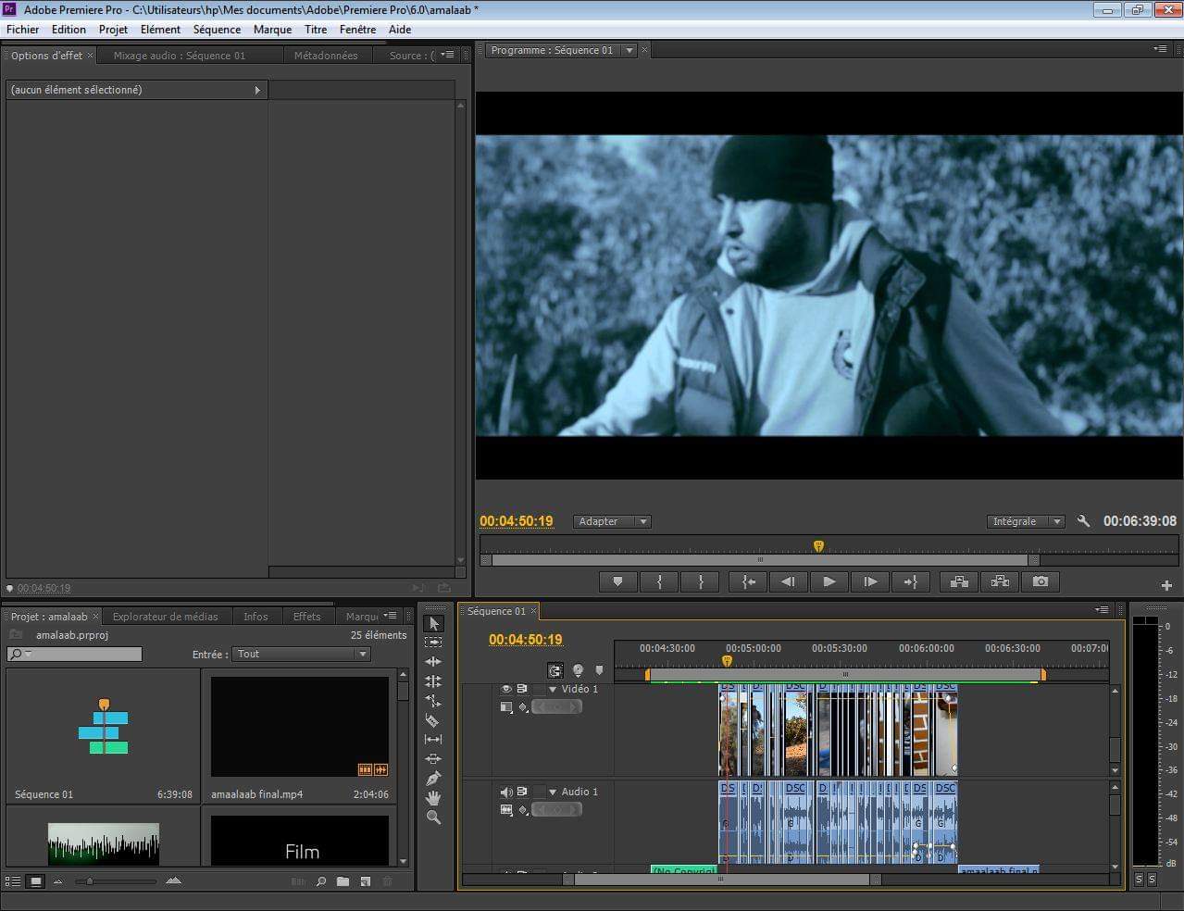1184x911 pixels.
Task: Collapse the Vidéo 1 track
Action: [553, 690]
